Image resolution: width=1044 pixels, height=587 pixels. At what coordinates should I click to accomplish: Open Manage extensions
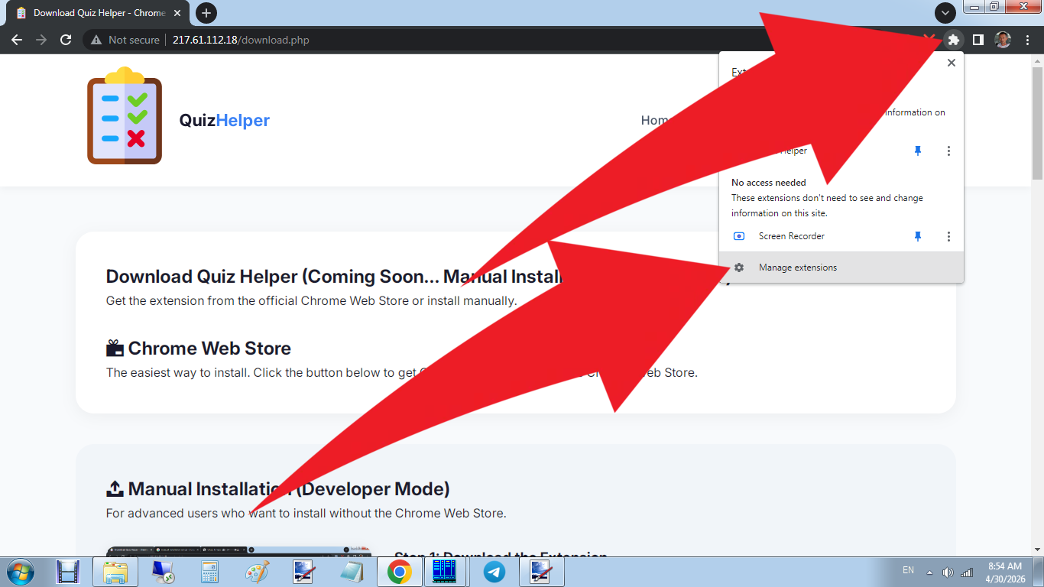point(841,268)
